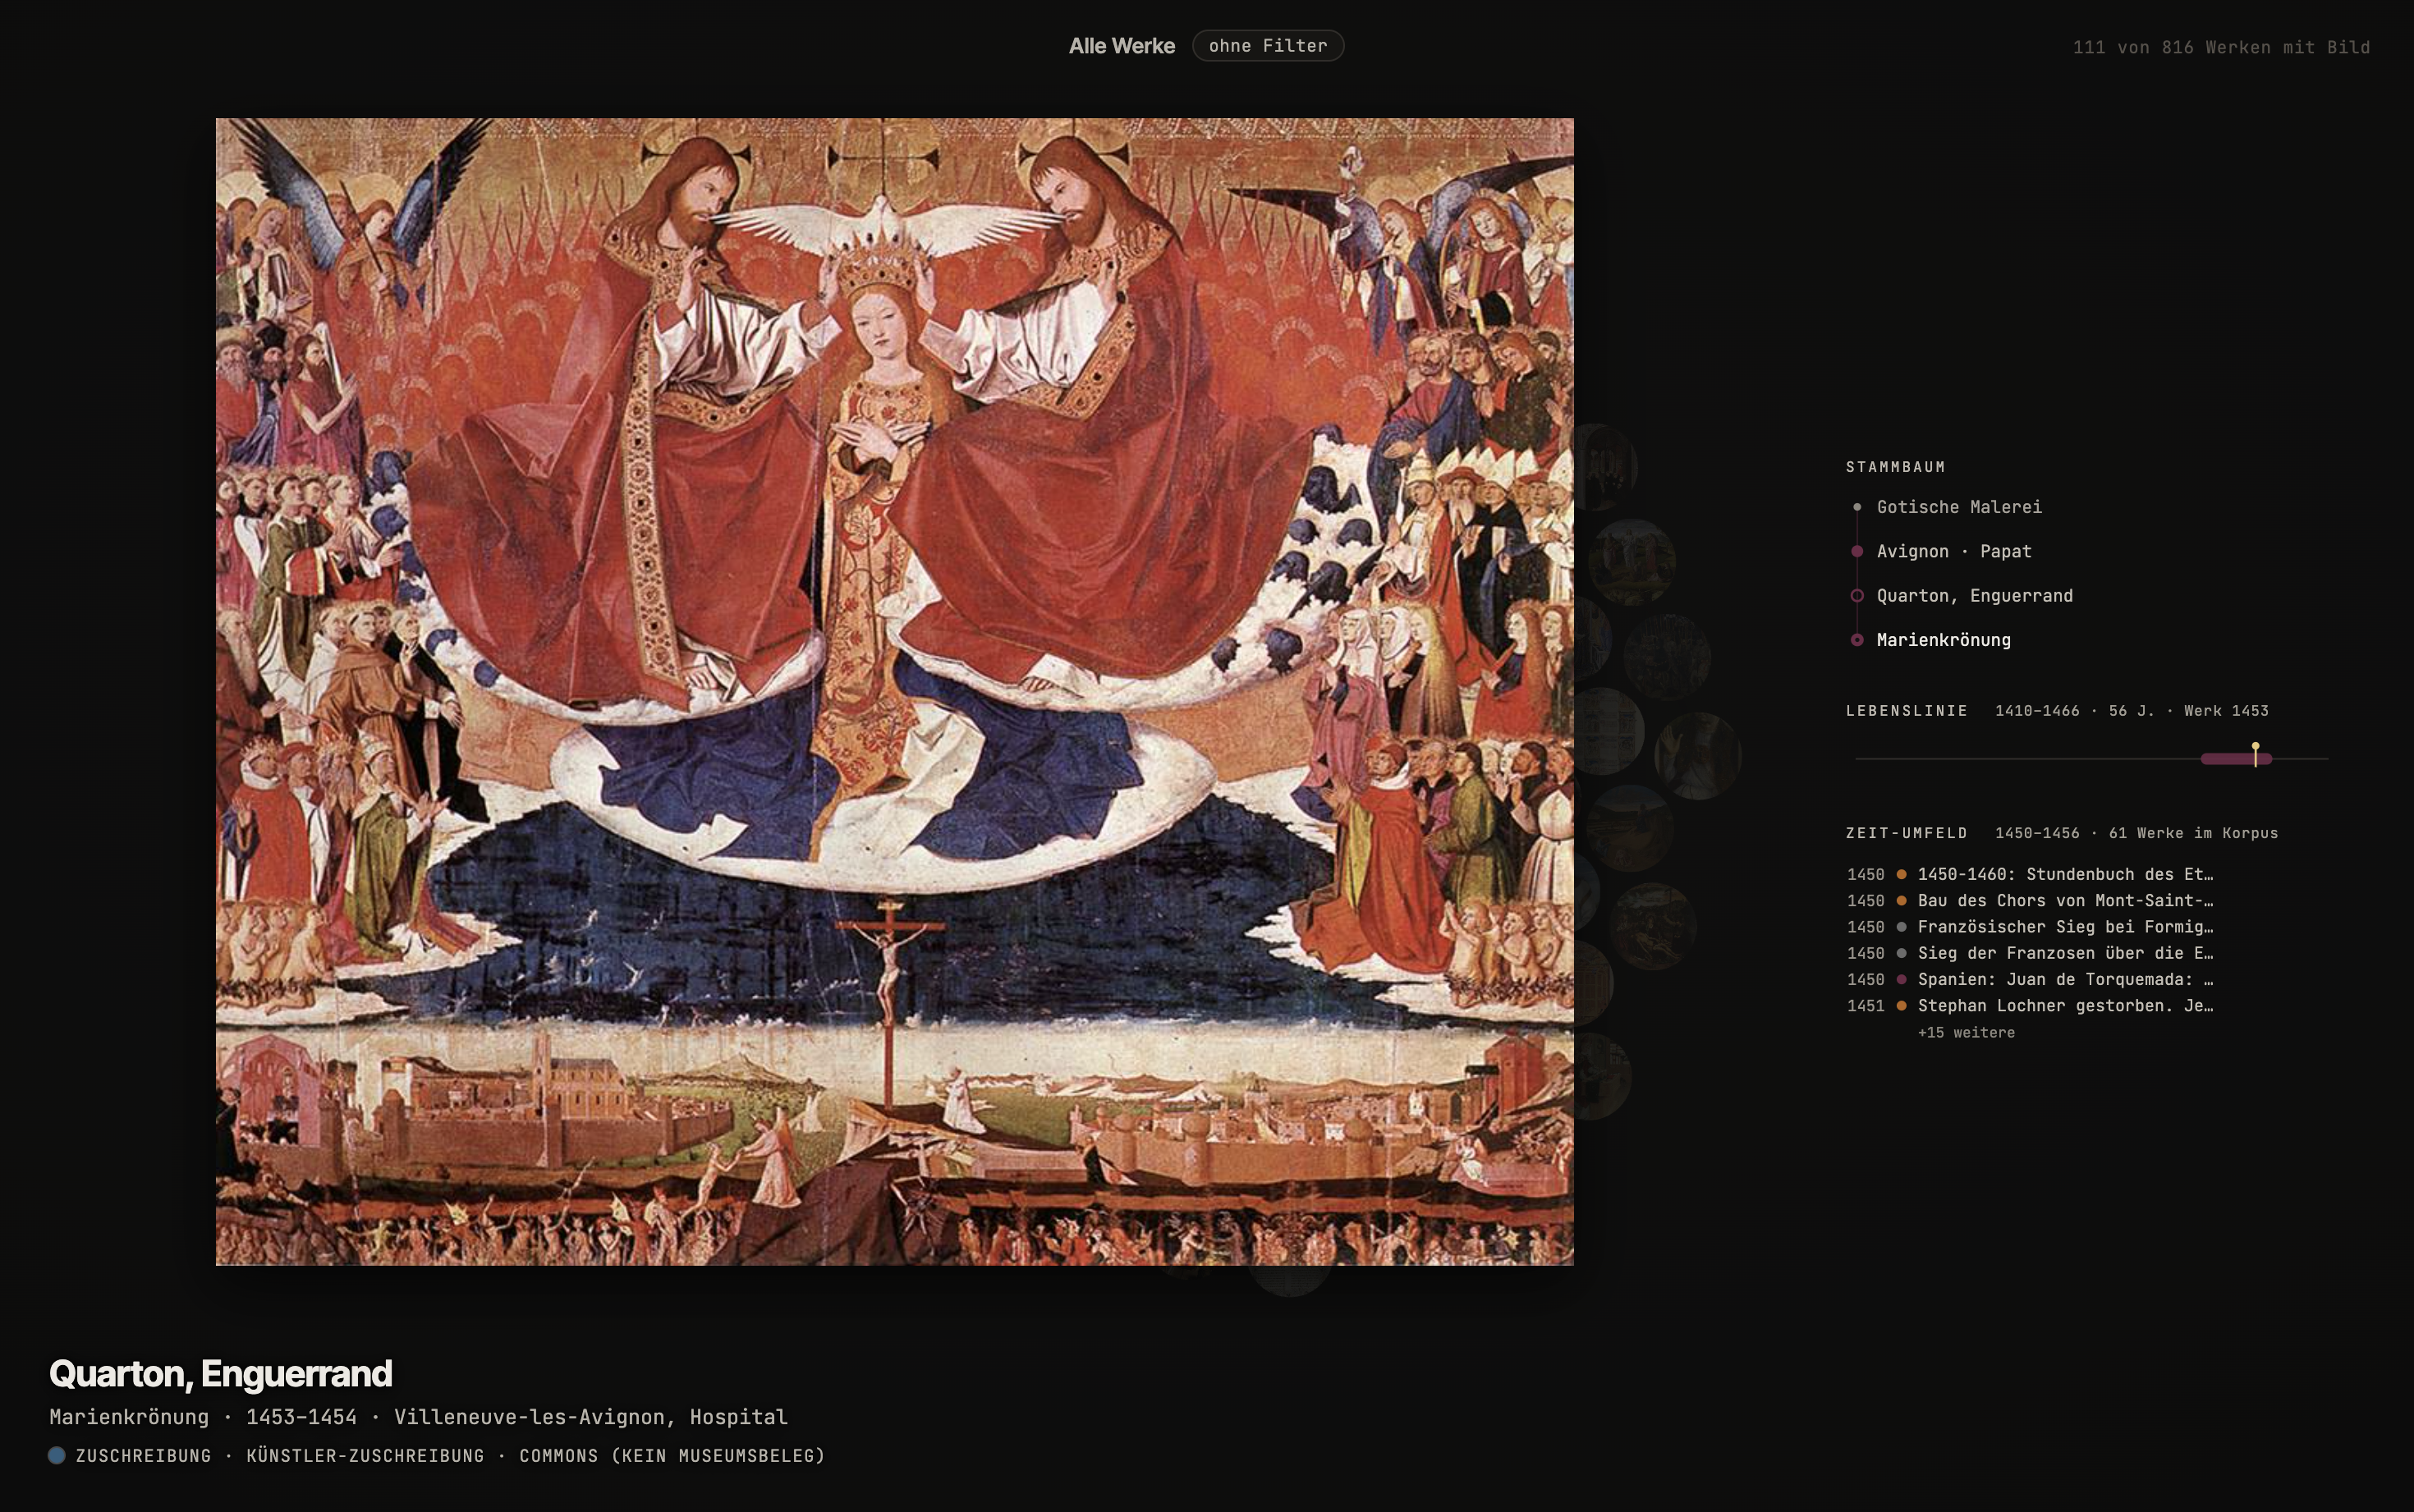Select "Gotische Malerei" in the Stammbaum

coord(1959,507)
